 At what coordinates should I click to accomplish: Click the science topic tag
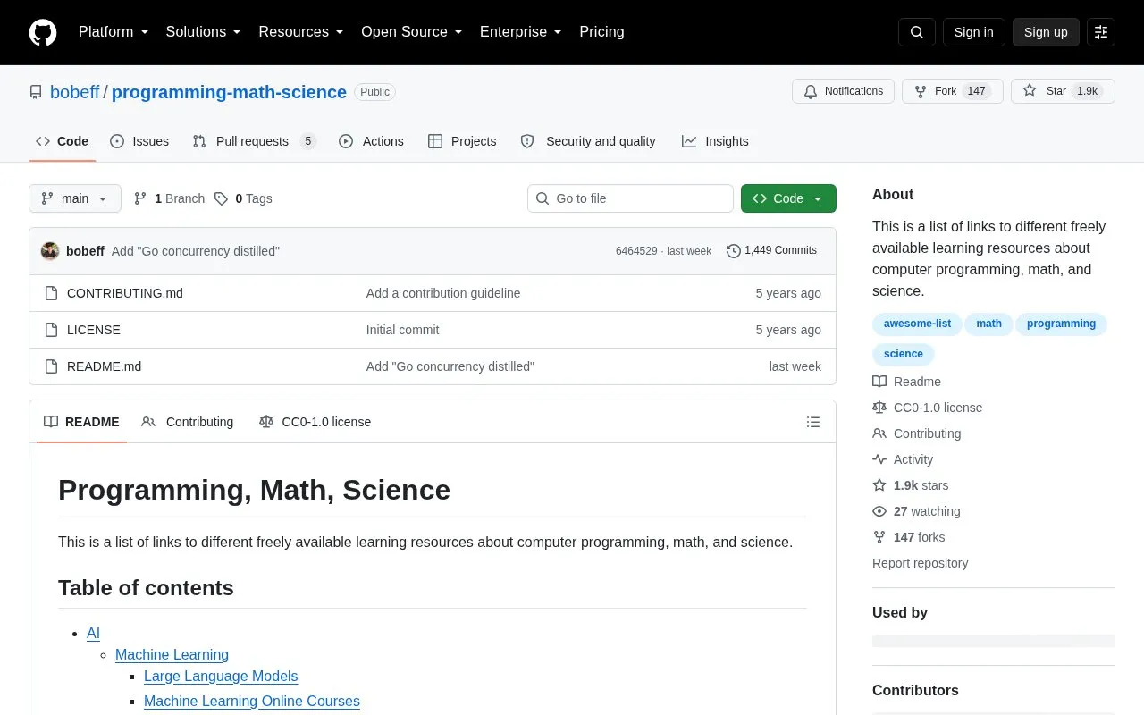click(904, 354)
